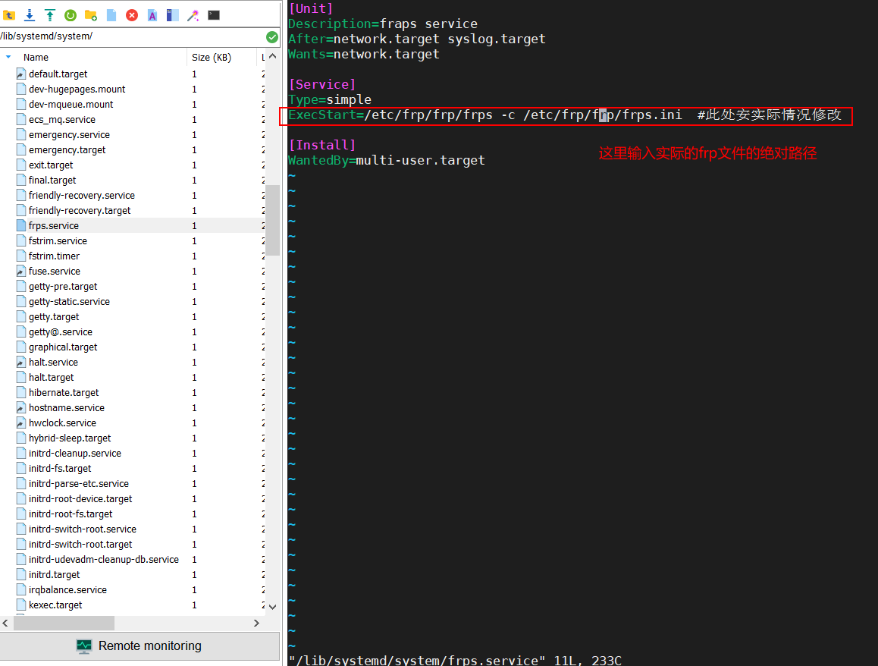Select fstrim.timer file
The image size is (878, 666).
(x=55, y=256)
